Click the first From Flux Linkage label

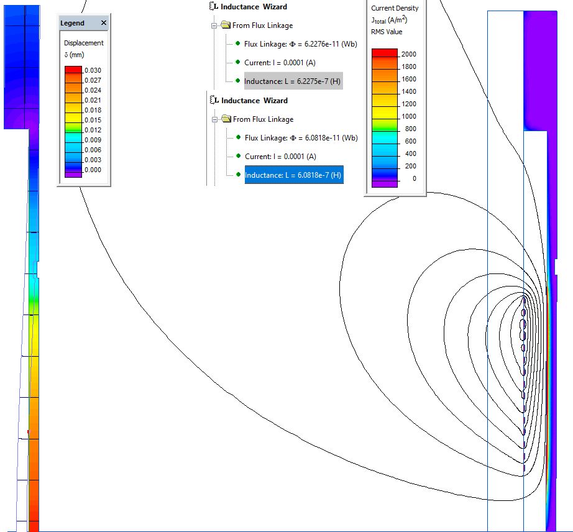tap(262, 25)
